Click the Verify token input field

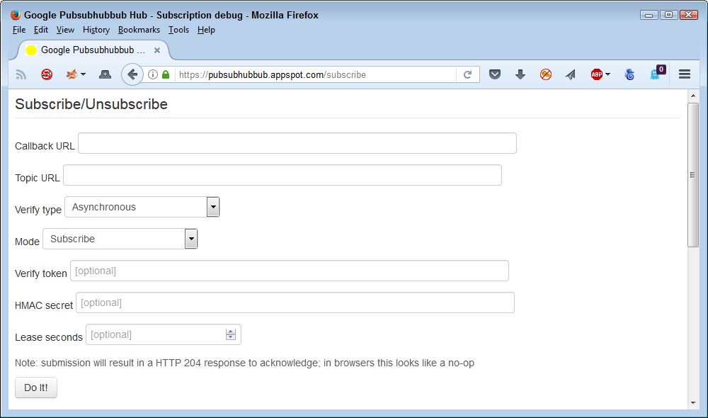(290, 271)
